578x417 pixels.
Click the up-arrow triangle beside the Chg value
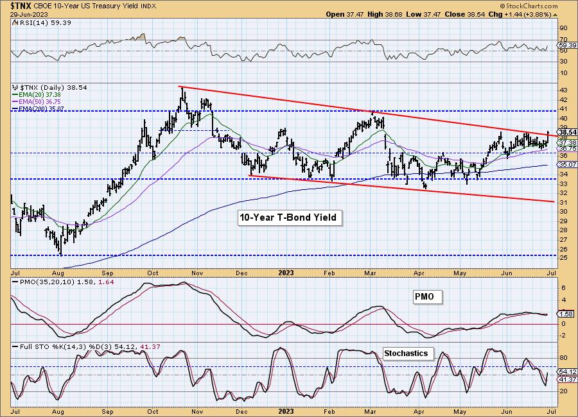click(x=556, y=15)
